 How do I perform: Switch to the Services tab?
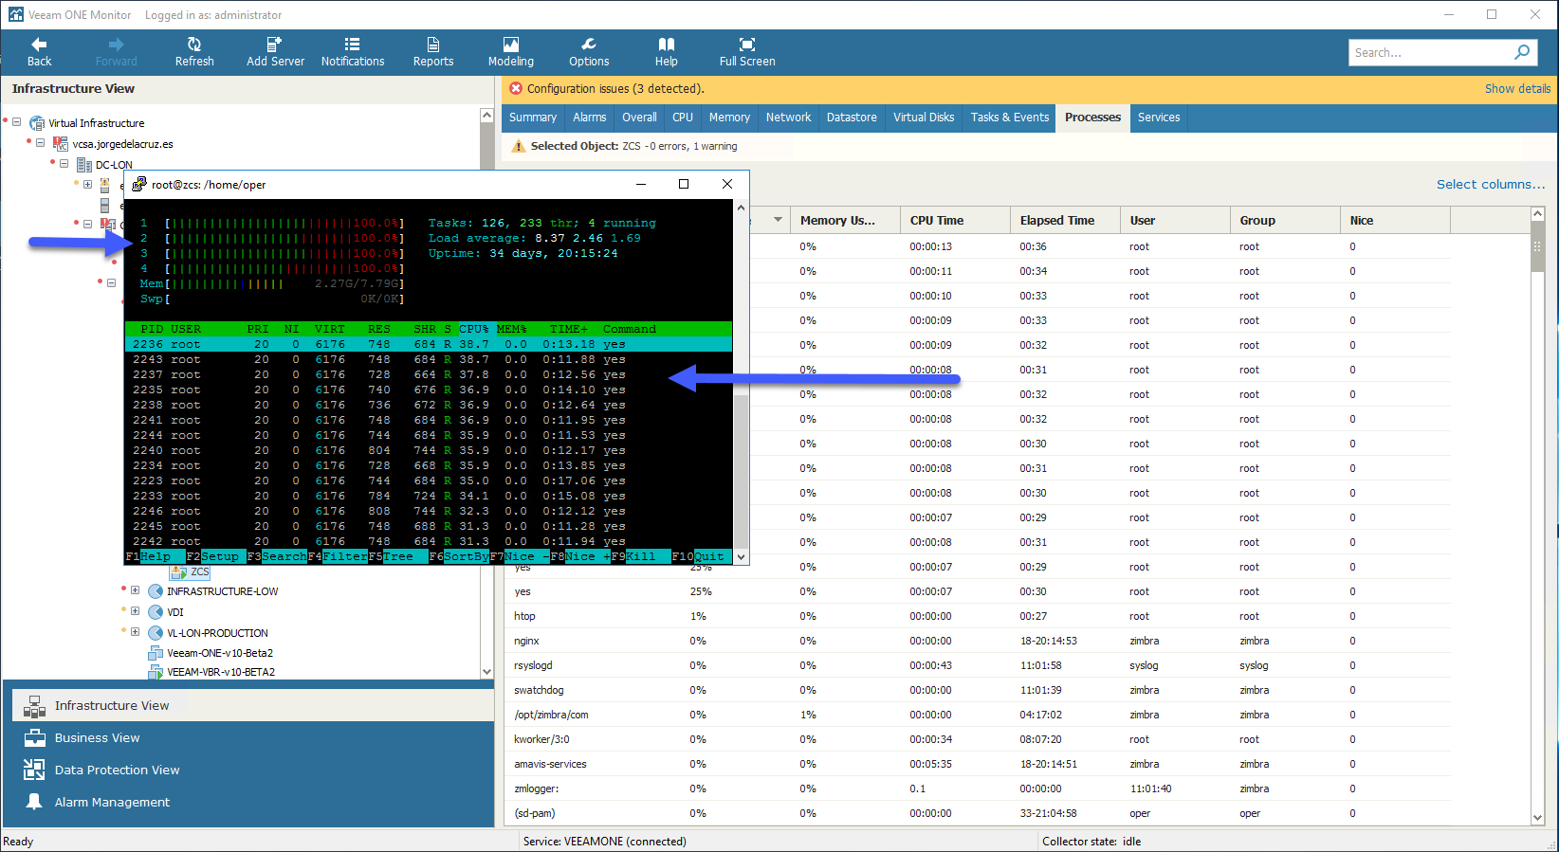click(x=1159, y=118)
